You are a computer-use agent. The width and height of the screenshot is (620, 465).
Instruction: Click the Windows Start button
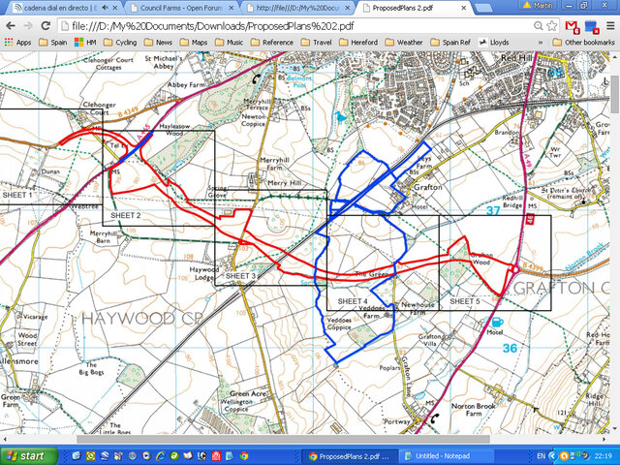[26, 455]
